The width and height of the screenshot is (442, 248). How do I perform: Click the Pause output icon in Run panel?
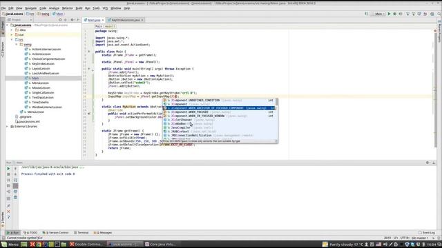click(x=8, y=180)
